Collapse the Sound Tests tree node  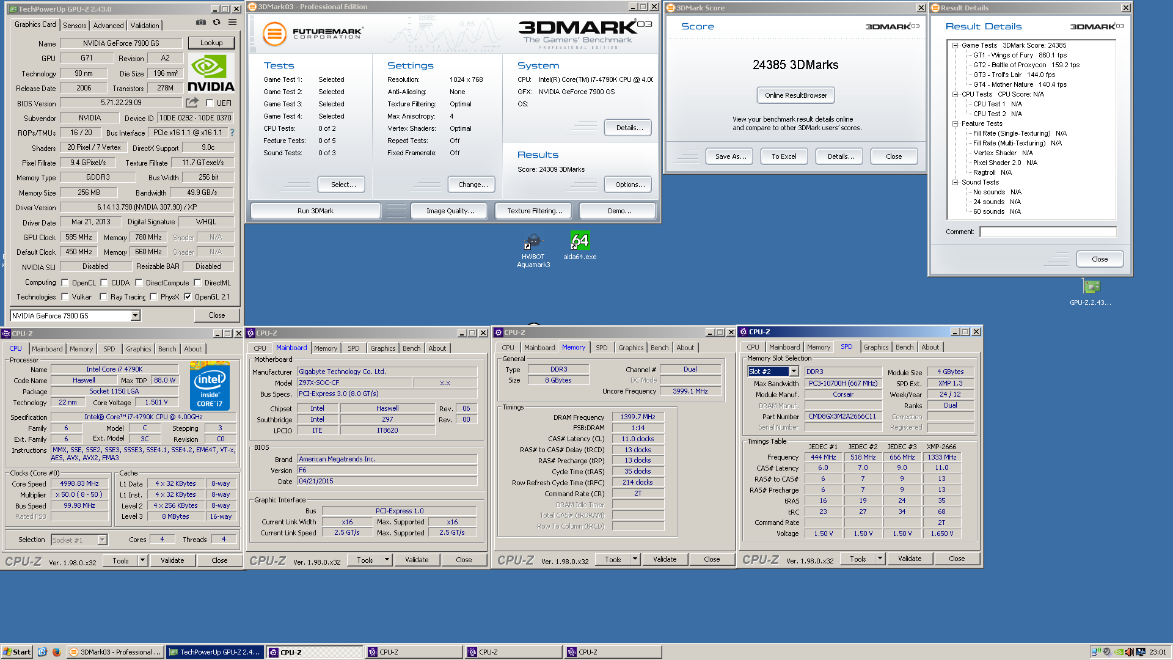pos(955,182)
